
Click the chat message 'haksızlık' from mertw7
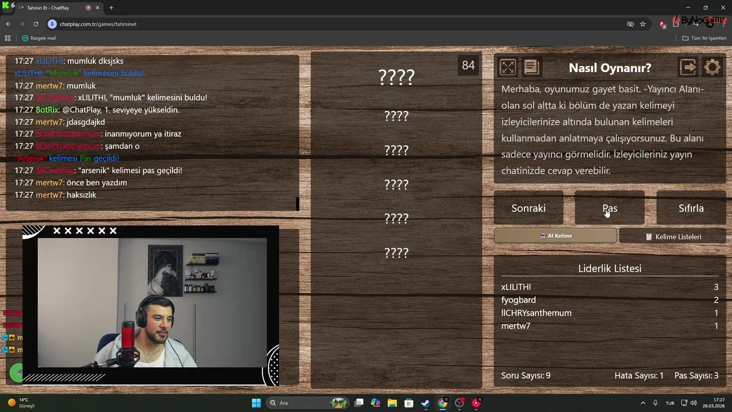coord(81,195)
